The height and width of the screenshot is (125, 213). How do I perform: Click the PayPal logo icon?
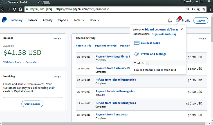pyautogui.click(x=4, y=20)
